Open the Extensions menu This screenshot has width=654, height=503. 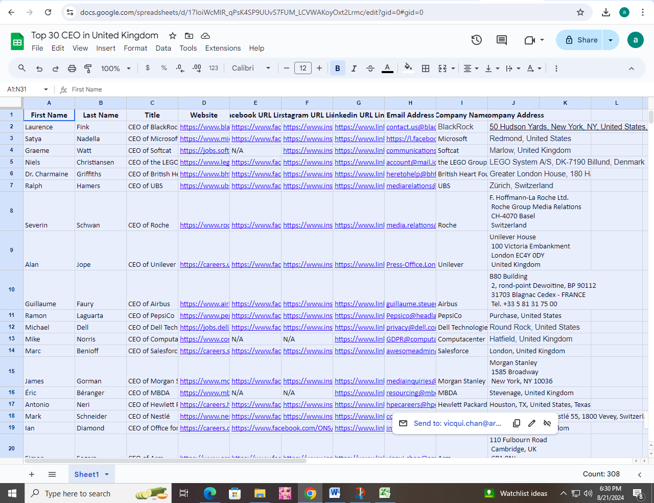pyautogui.click(x=223, y=48)
